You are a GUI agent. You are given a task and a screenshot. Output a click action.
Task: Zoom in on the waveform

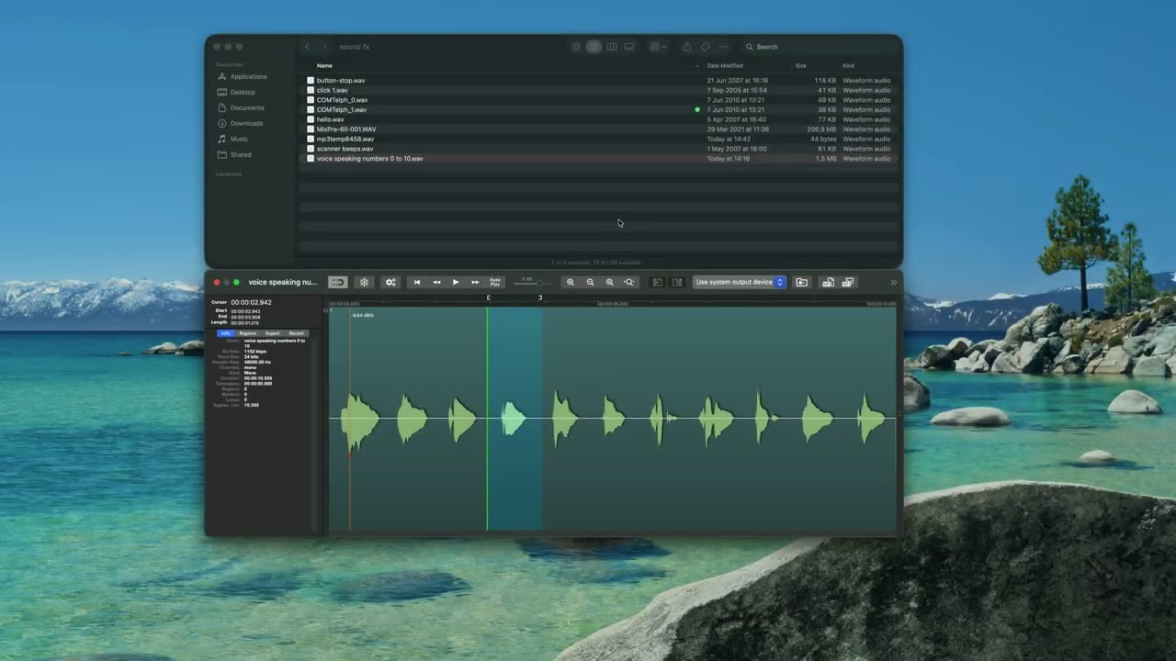point(571,282)
